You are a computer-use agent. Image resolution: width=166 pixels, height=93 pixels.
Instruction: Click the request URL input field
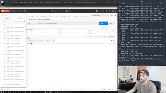68,24
